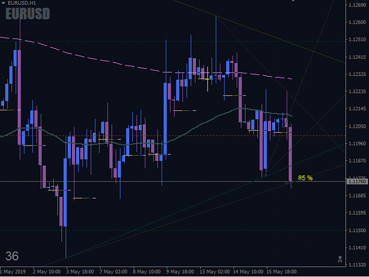Click the 1.12510 price scale label
The image size is (369, 277).
pyautogui.click(x=357, y=39)
